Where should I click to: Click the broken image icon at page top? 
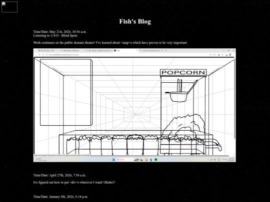pos(9,7)
